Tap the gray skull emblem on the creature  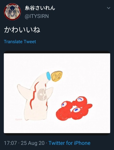42,94
